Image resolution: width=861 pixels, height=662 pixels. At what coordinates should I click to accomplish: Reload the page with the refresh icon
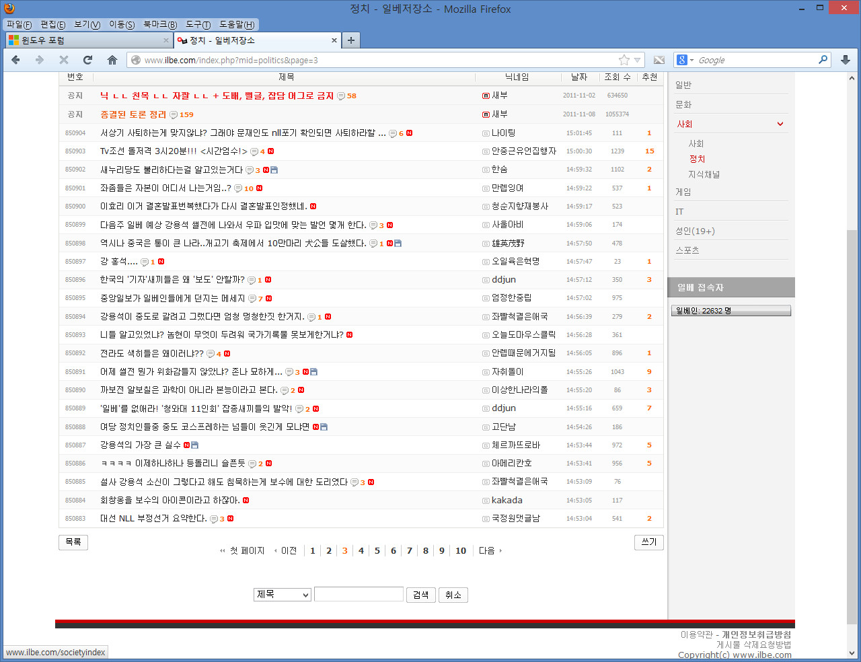(x=87, y=60)
